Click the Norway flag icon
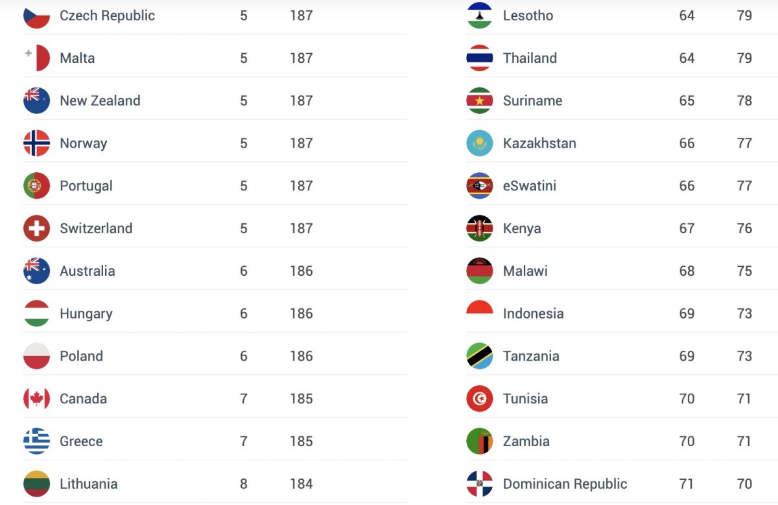 click(36, 143)
